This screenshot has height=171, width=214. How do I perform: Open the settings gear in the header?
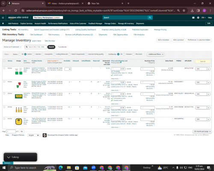point(198,18)
